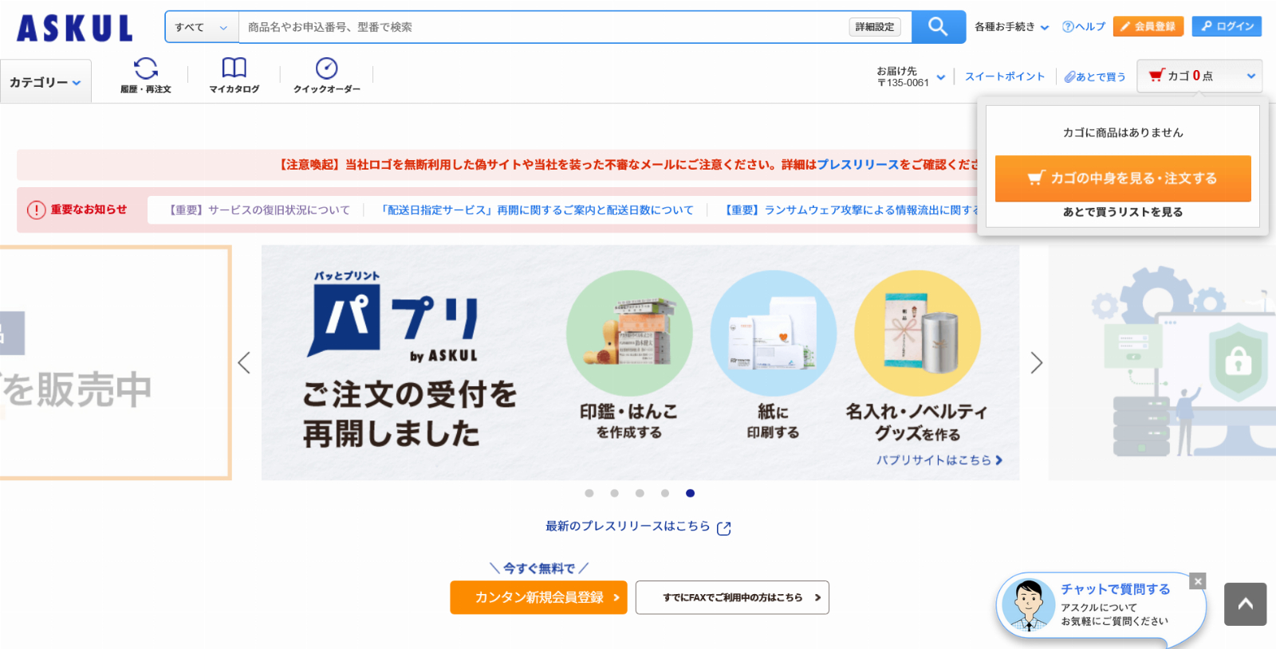Close the chat popup bubble

1197,581
